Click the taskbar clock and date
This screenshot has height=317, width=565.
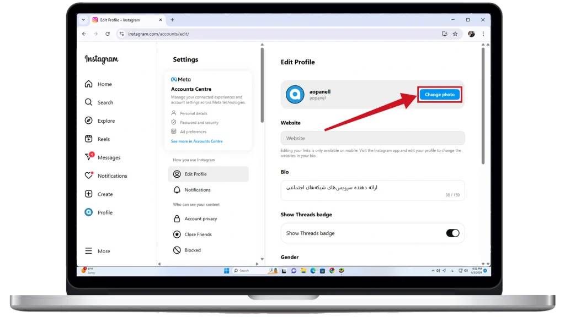click(476, 271)
